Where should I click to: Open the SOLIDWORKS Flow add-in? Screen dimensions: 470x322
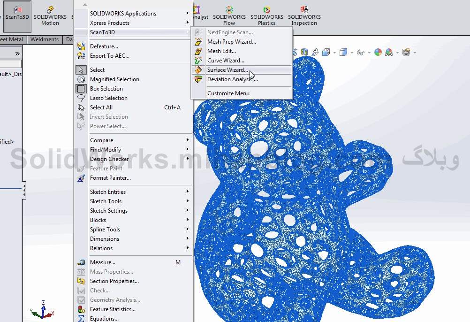coord(229,16)
